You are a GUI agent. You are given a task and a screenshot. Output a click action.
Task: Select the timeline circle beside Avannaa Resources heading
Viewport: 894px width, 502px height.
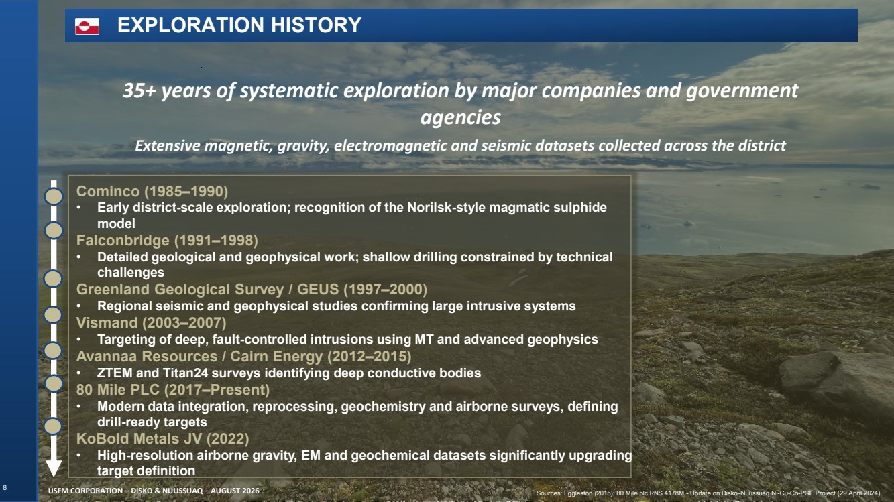(x=54, y=351)
